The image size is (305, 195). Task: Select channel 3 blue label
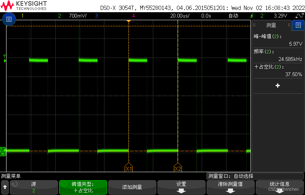(96, 16)
